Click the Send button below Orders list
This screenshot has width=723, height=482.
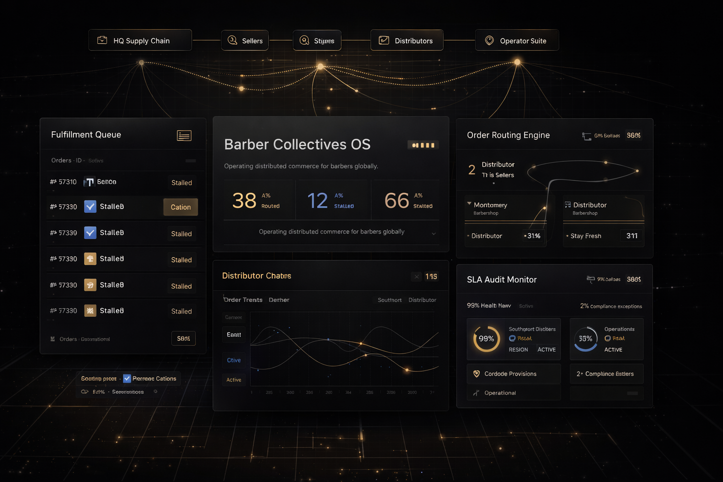coord(184,338)
